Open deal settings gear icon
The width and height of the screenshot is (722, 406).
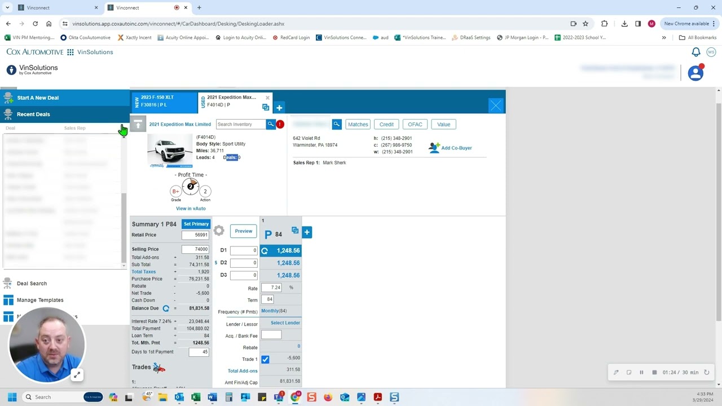pos(219,231)
